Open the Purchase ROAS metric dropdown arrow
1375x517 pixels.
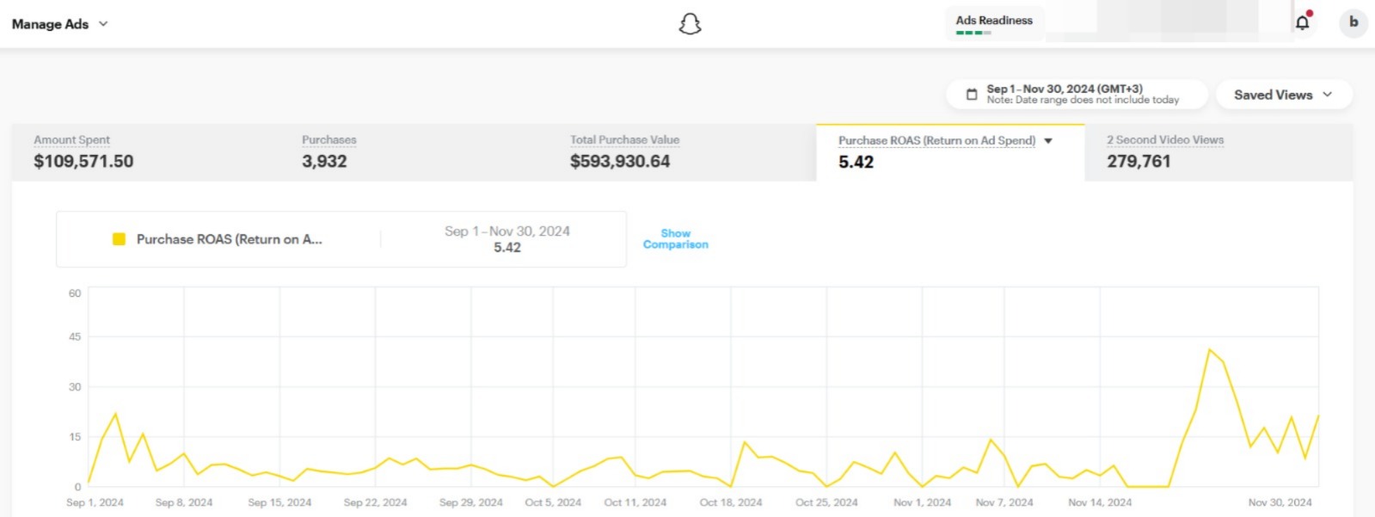coord(1047,141)
